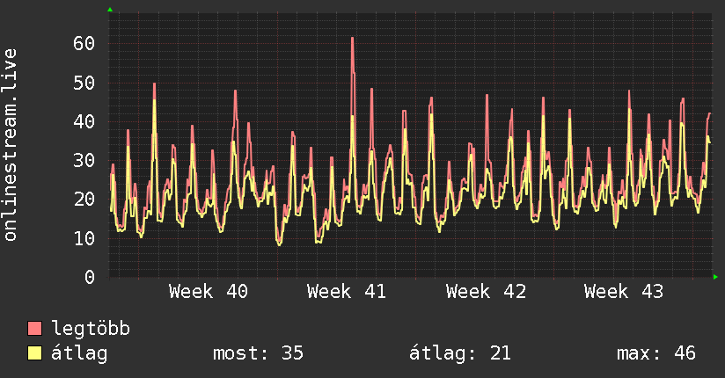The height and width of the screenshot is (378, 725).
Task: Select the 'legtöbb' legend label
Action: coord(91,328)
